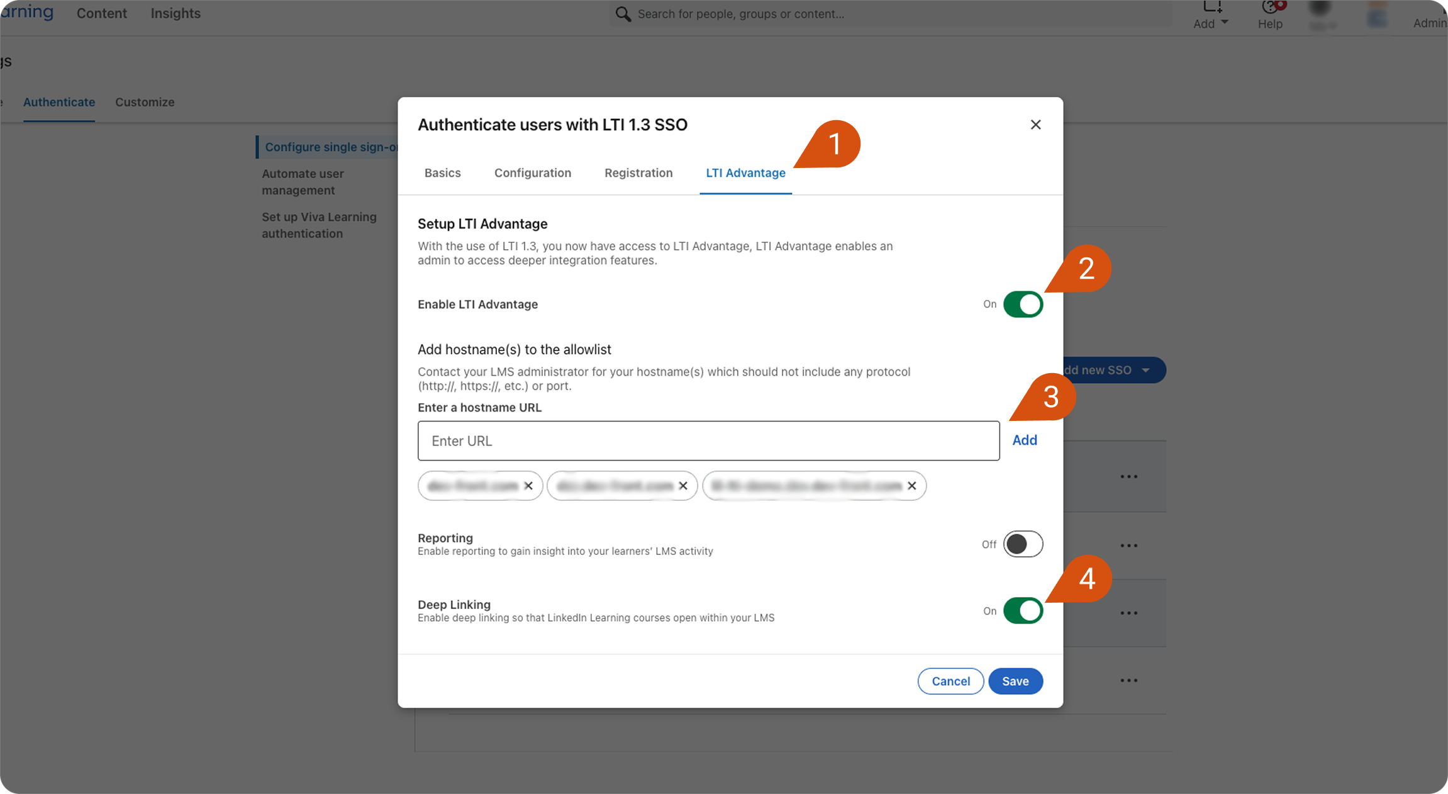Open the fourth SSO row ellipsis menu

tap(1129, 681)
